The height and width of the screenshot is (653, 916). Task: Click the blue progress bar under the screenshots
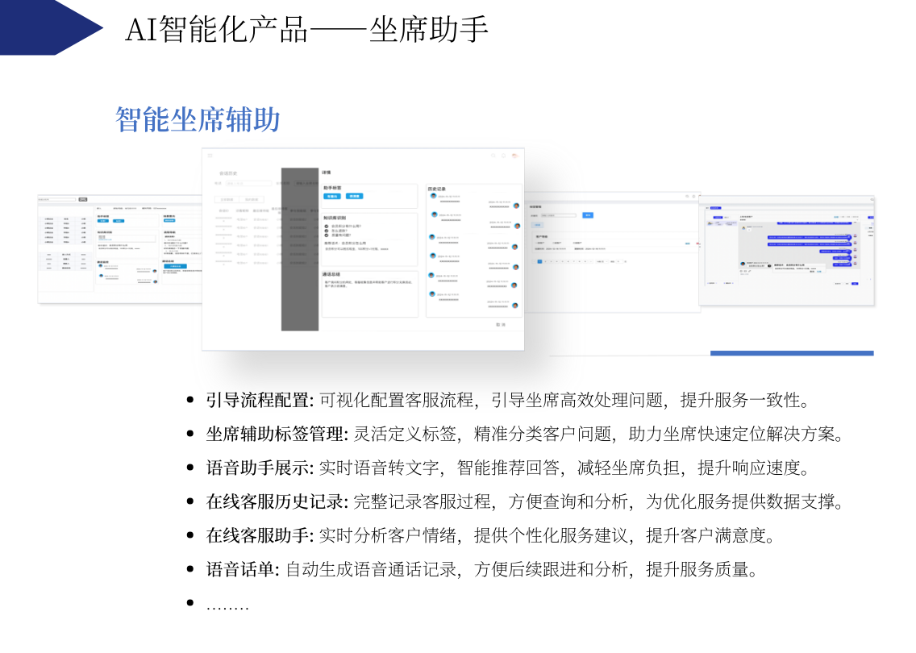pos(792,353)
